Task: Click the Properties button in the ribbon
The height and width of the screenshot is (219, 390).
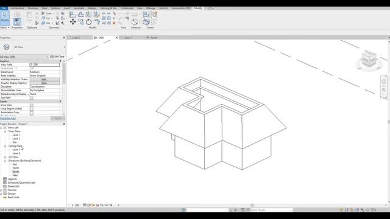Action: 17,22
